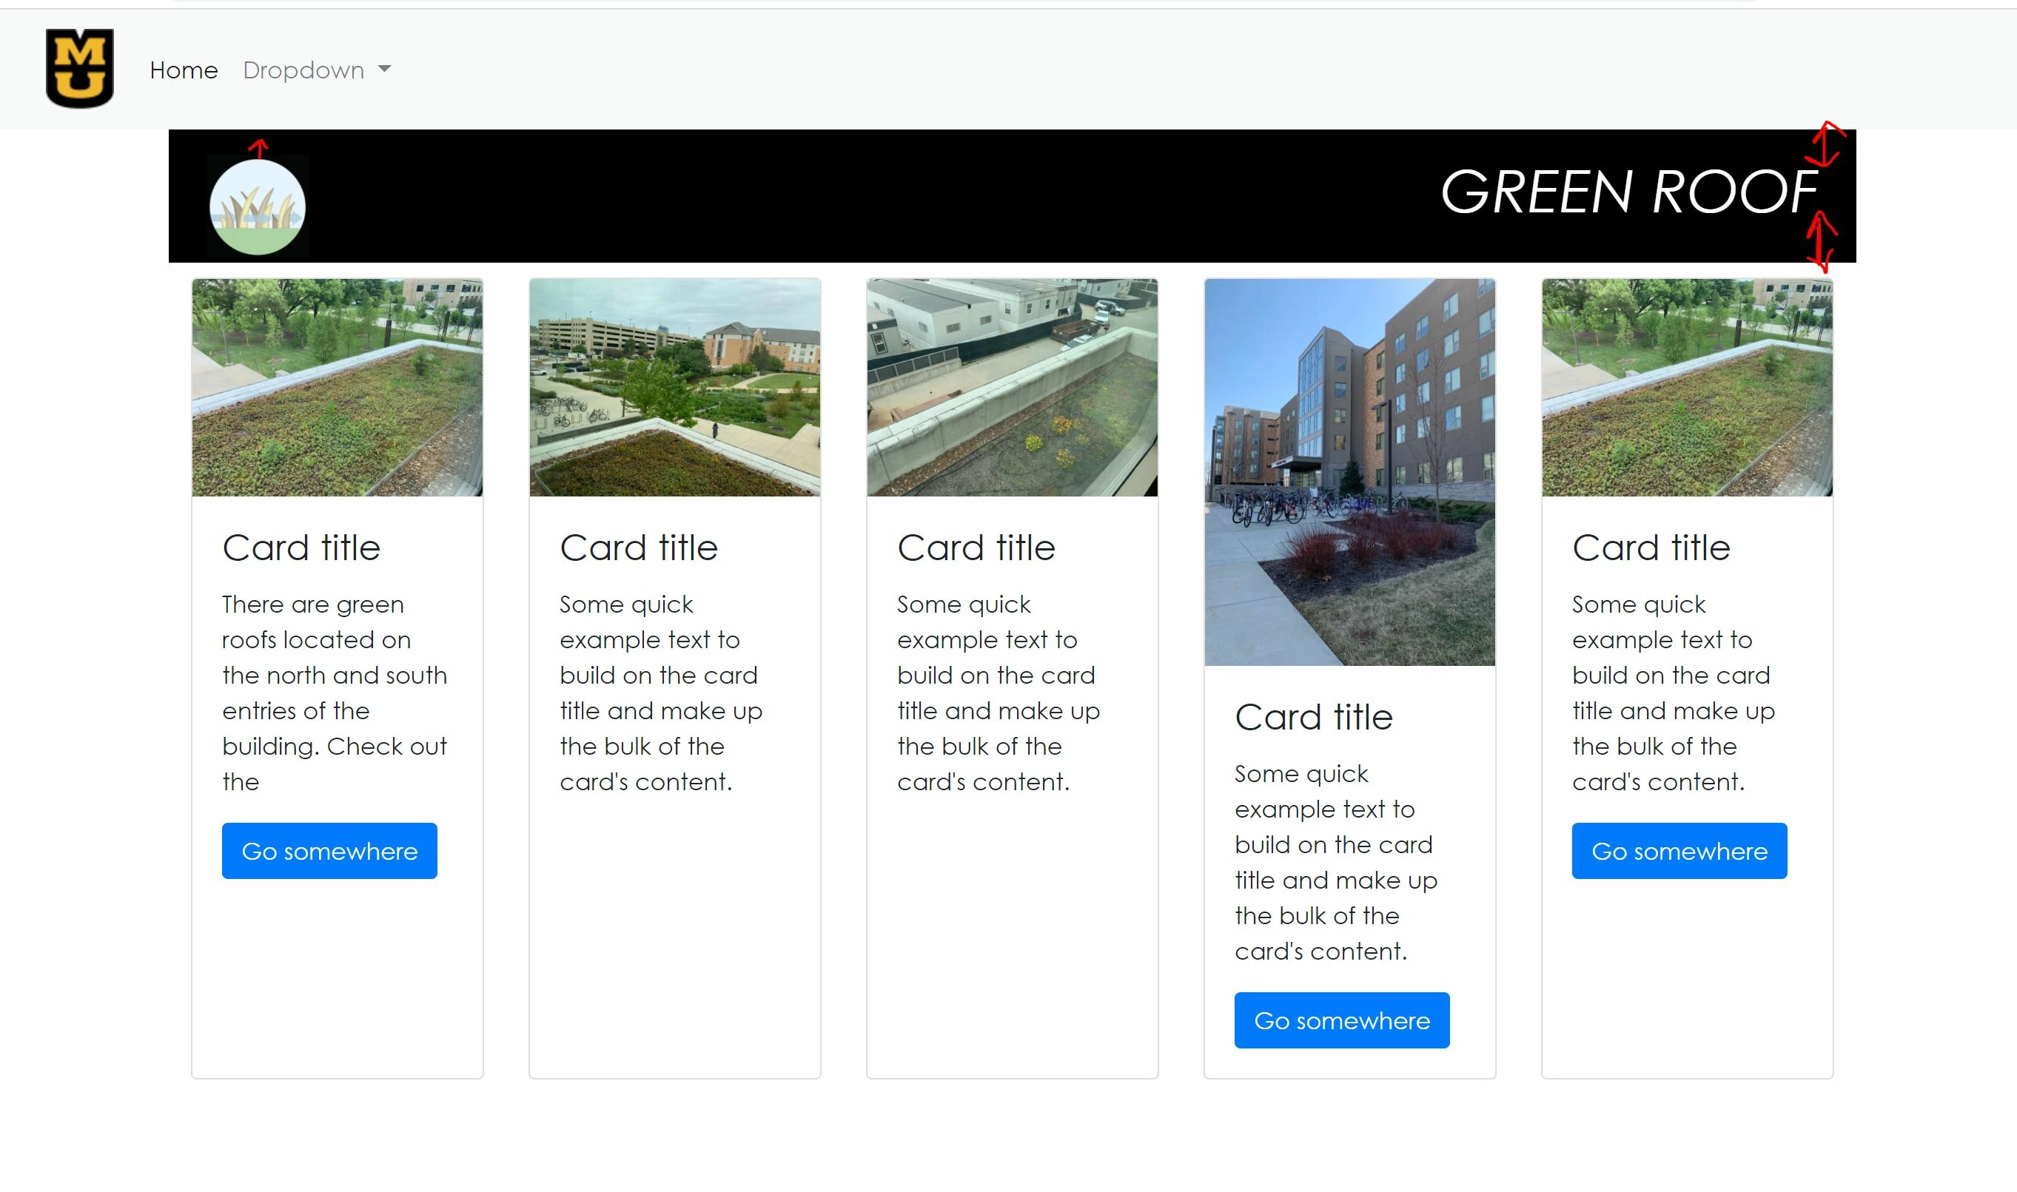This screenshot has width=2017, height=1192.
Task: Click Go somewhere button under building photo
Action: (1341, 1020)
